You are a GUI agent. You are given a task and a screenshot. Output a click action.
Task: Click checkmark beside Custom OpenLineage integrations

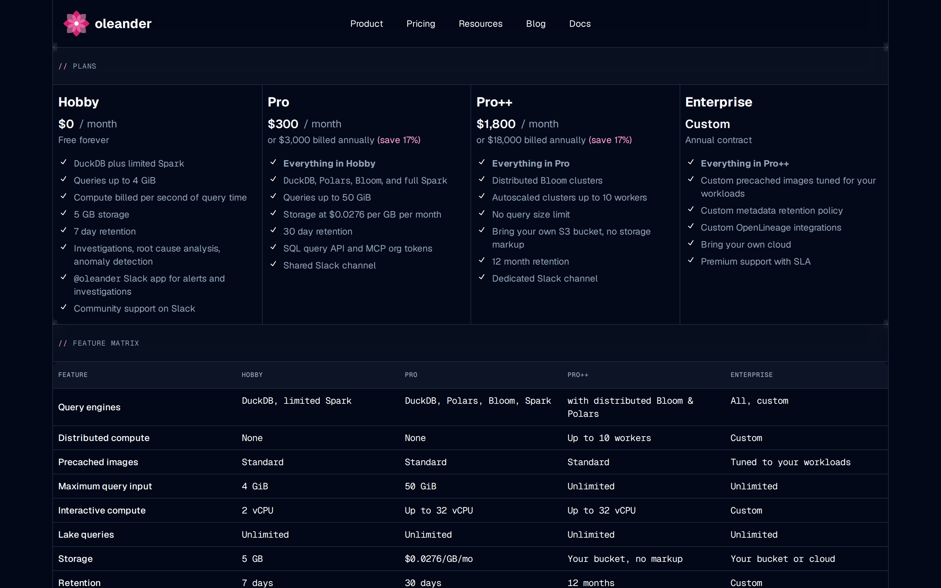(x=691, y=226)
